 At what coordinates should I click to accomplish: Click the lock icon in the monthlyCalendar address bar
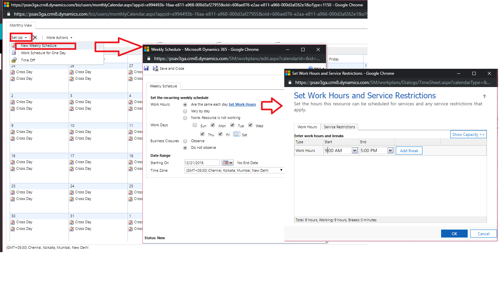[9, 14]
